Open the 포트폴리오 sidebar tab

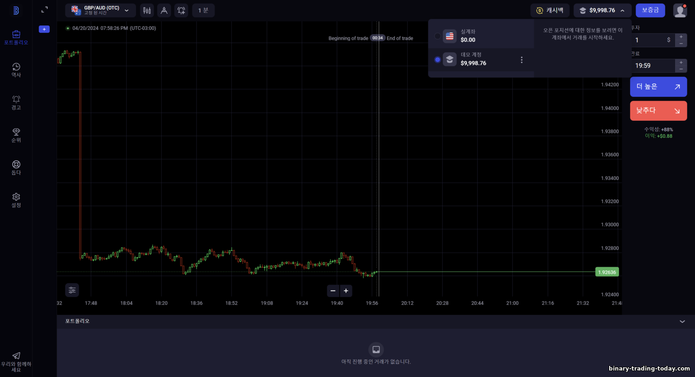coord(16,38)
